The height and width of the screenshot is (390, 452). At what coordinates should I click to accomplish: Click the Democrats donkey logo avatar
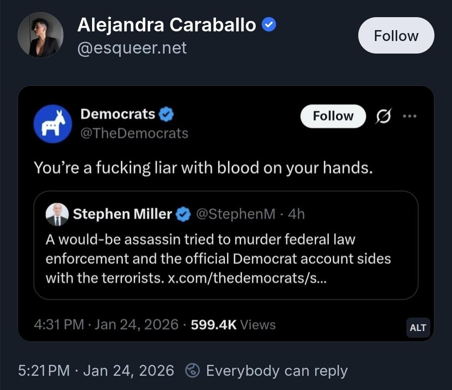click(x=53, y=124)
